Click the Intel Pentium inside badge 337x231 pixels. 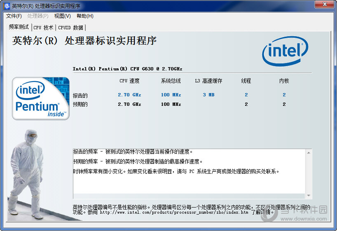point(41,98)
